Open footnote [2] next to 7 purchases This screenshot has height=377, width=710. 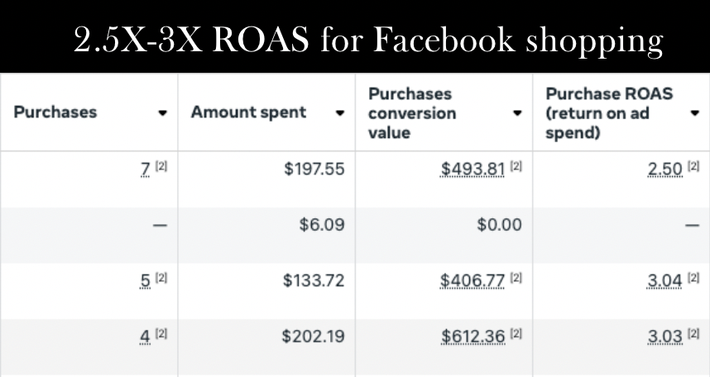tap(161, 166)
